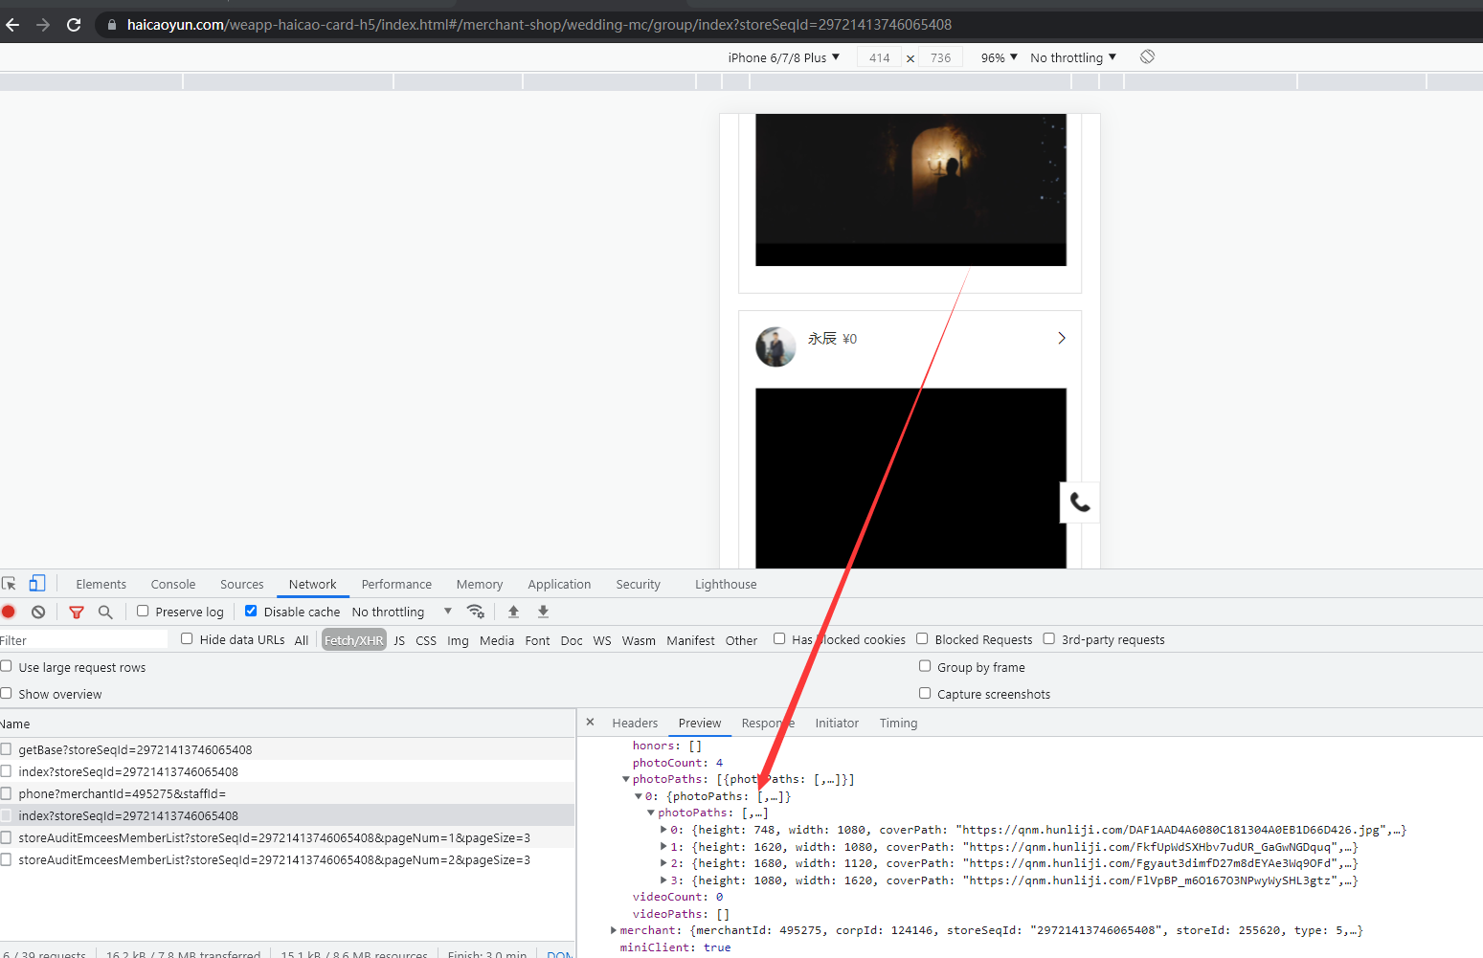Switch to the Elements panel
The width and height of the screenshot is (1483, 958).
pos(101,585)
